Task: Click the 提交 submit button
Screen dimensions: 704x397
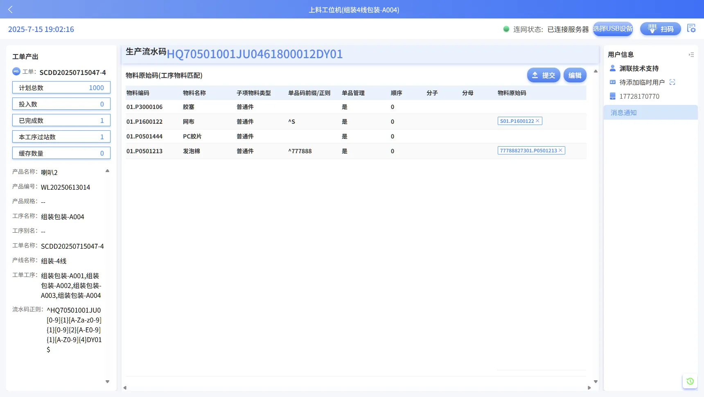Action: point(543,75)
